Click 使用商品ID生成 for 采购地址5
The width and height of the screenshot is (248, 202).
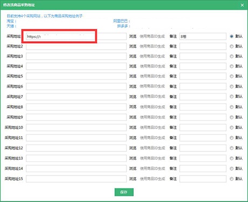pyautogui.click(x=152, y=76)
